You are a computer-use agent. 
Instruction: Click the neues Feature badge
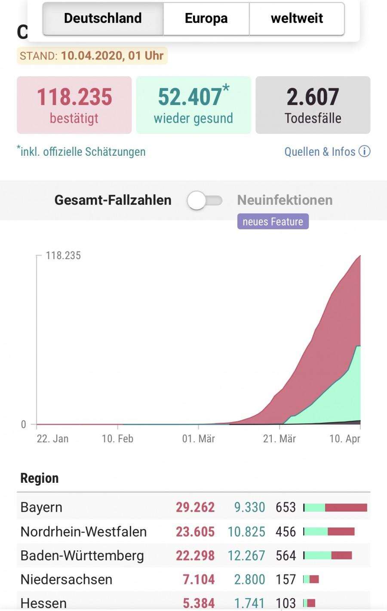click(273, 222)
